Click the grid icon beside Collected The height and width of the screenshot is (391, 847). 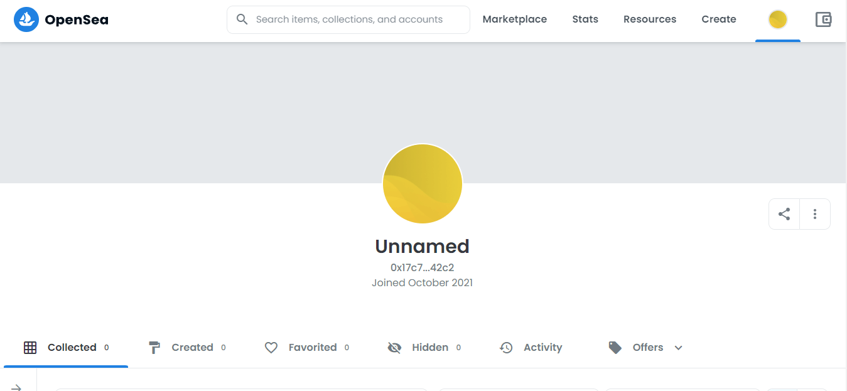pos(30,348)
